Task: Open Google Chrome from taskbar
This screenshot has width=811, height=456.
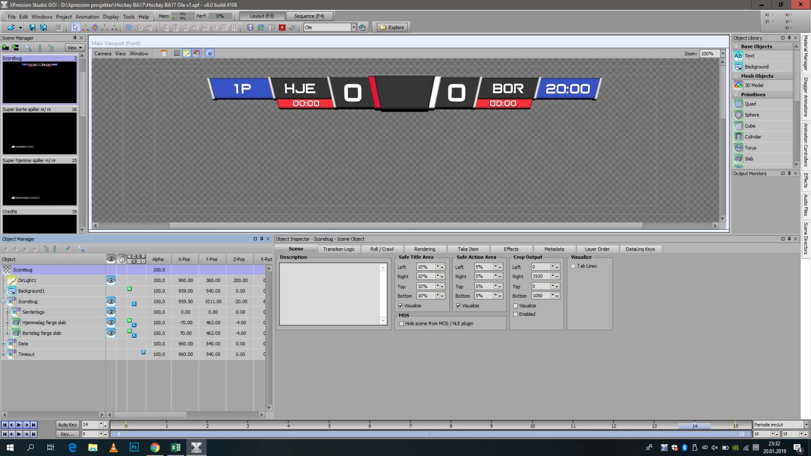Action: point(155,448)
